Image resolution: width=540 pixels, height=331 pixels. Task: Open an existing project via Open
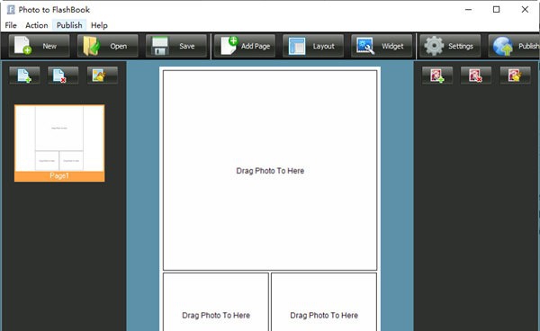[107, 46]
